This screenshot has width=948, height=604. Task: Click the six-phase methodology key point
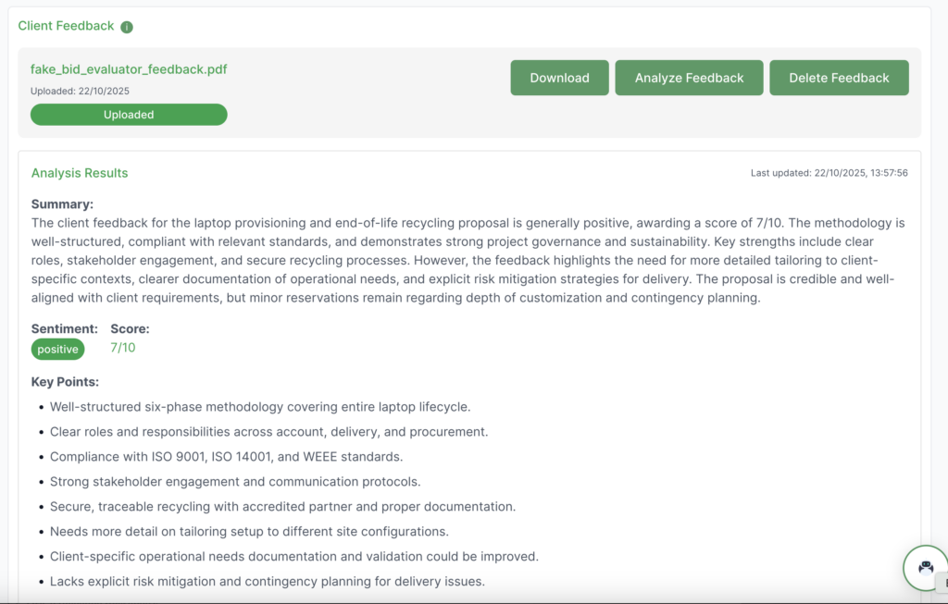[260, 407]
